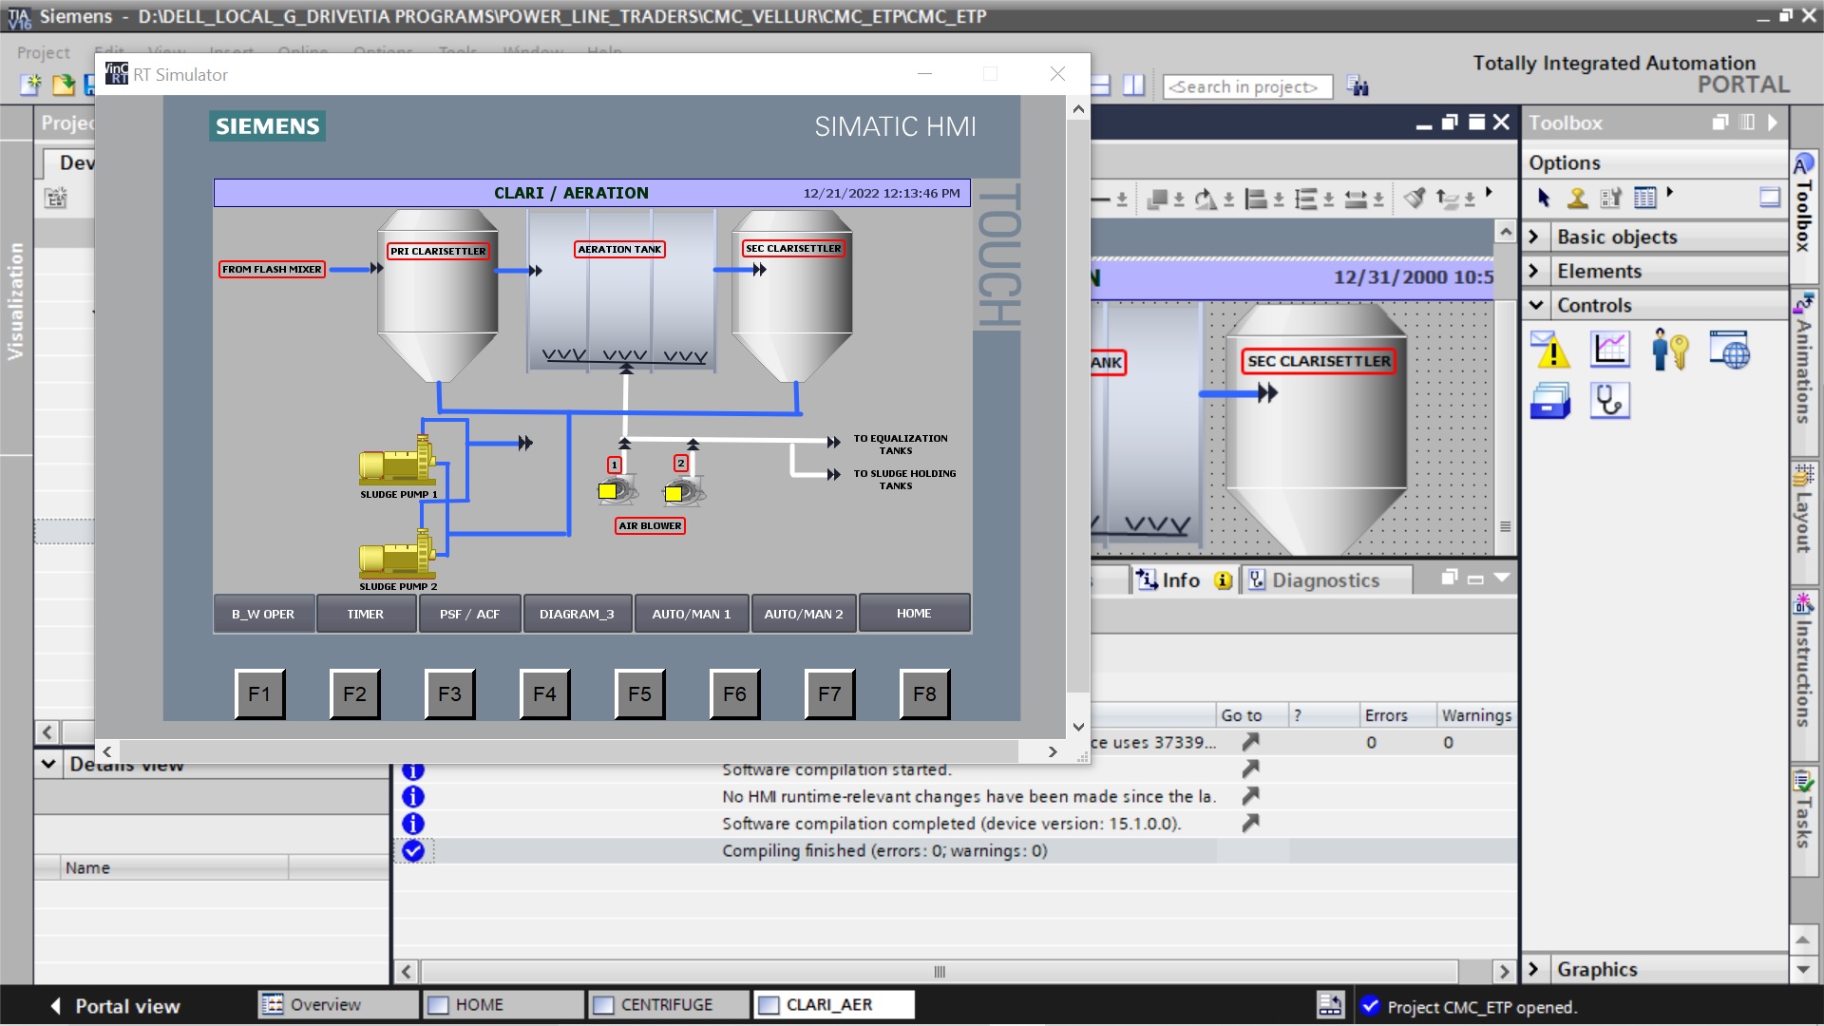Select the Trend view control icon
This screenshot has width=1824, height=1026.
[1610, 351]
